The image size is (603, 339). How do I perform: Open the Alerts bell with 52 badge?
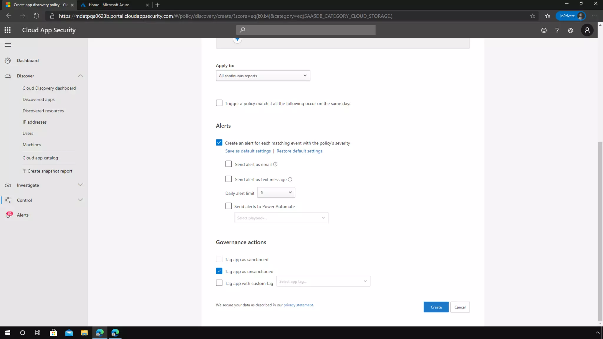click(x=9, y=215)
